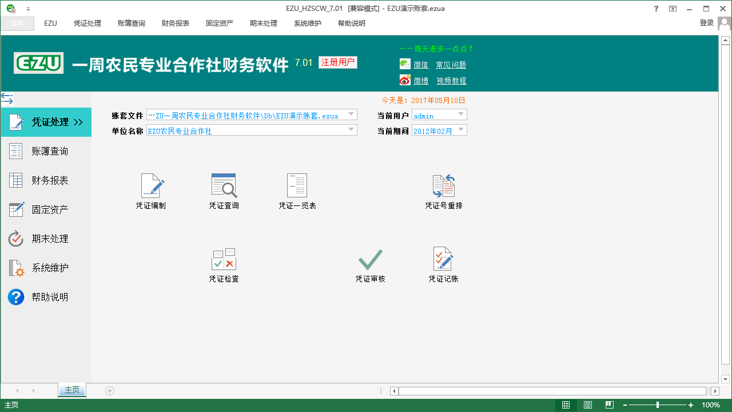
Task: Expand the 账套文件 dropdown
Action: pos(352,114)
